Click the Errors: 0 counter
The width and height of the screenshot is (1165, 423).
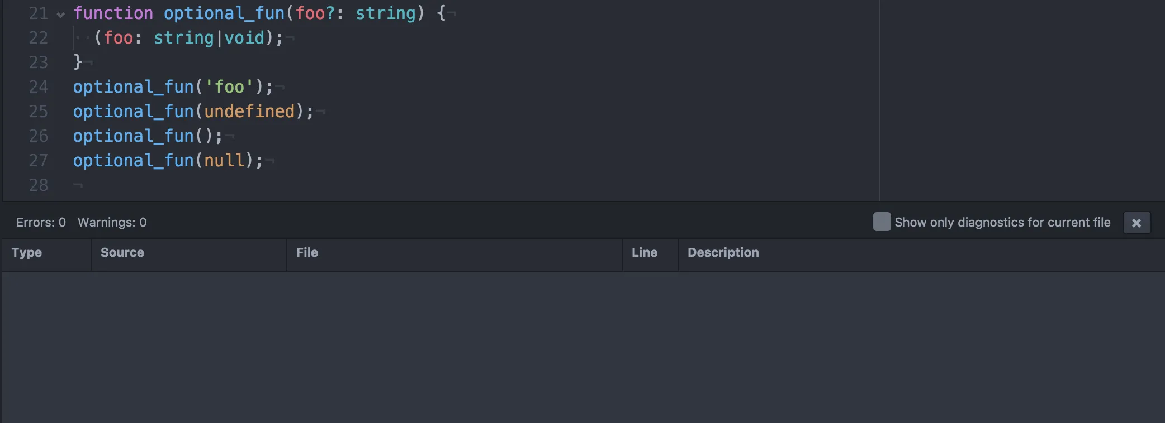41,223
